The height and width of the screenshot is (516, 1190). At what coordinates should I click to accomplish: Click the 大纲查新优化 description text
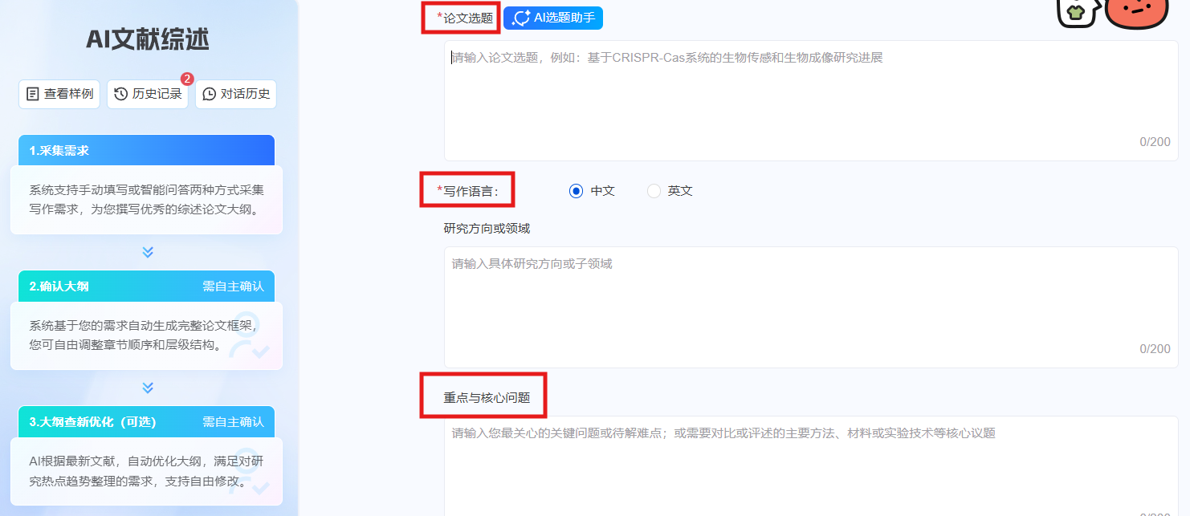147,471
